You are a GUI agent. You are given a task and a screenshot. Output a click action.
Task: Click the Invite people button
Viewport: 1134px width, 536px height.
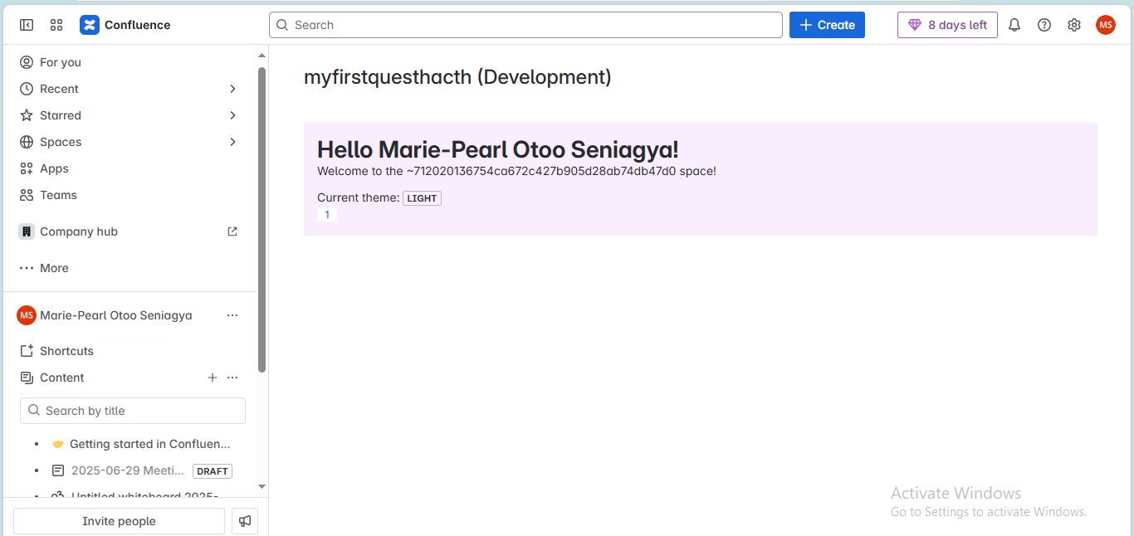pos(119,521)
